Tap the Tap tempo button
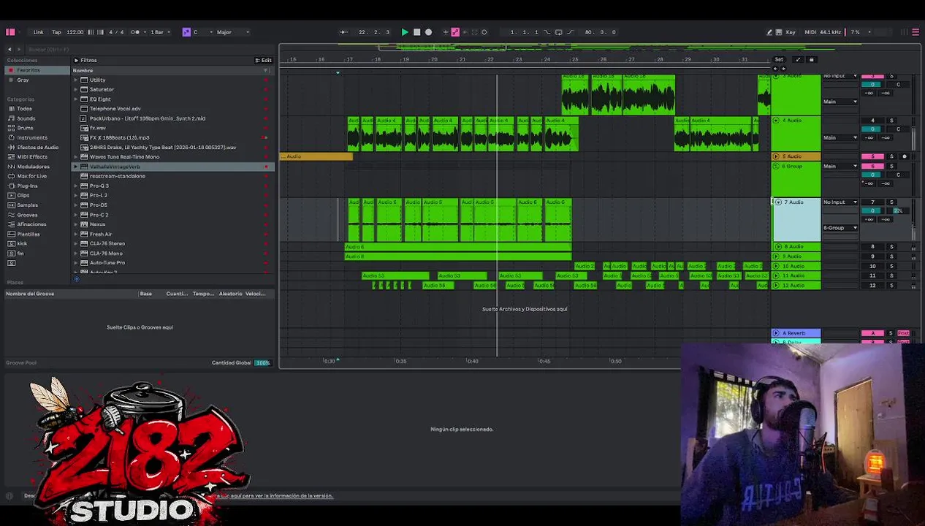This screenshot has width=925, height=526. 56,32
